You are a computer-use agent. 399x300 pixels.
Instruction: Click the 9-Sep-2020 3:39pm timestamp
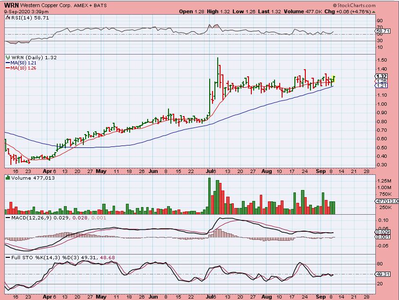tap(26, 12)
